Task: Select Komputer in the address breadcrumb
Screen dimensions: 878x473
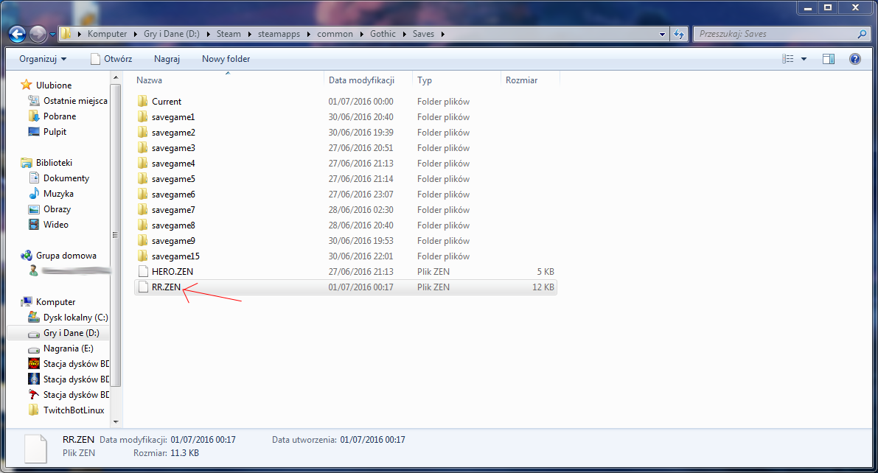Action: pos(107,34)
